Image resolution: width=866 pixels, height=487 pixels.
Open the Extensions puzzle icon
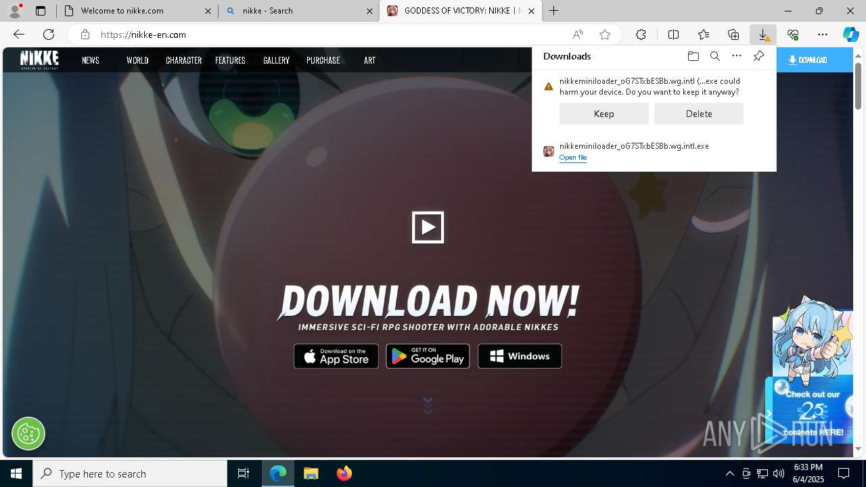tap(641, 34)
